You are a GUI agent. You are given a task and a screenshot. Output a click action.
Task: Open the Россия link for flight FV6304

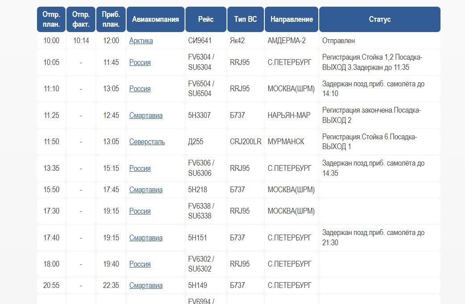[140, 62]
